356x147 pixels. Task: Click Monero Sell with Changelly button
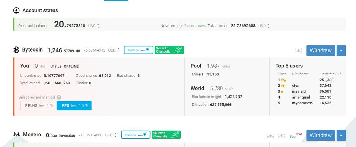point(166,135)
